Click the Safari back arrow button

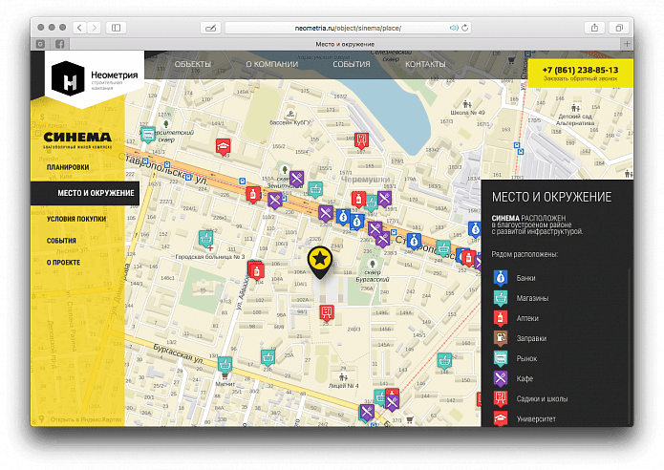(x=79, y=28)
